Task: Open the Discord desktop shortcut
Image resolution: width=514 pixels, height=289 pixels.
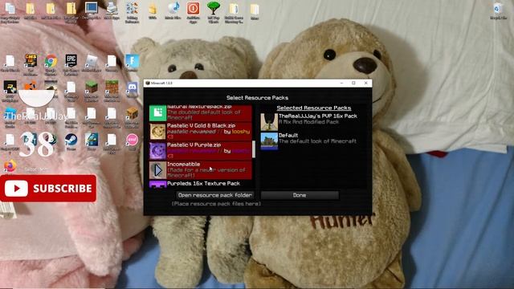Action: tap(132, 89)
